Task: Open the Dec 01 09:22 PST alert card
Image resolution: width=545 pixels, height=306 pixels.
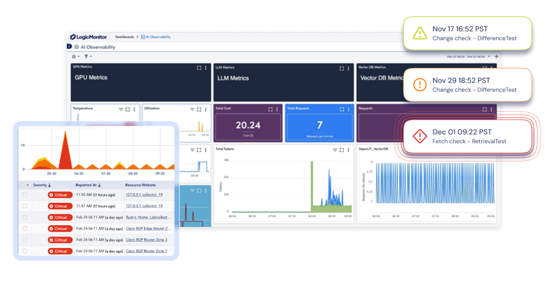Action: (x=468, y=136)
